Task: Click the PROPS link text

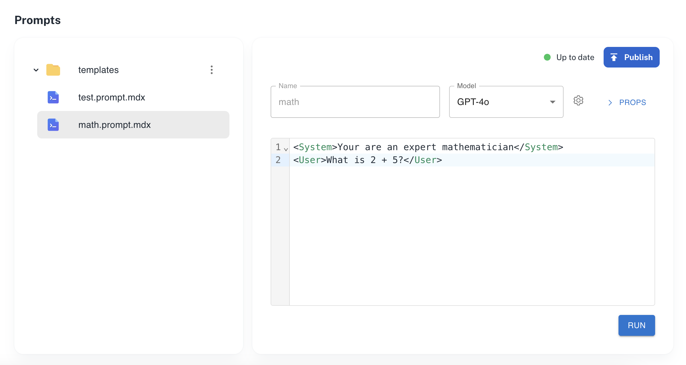Action: tap(633, 102)
